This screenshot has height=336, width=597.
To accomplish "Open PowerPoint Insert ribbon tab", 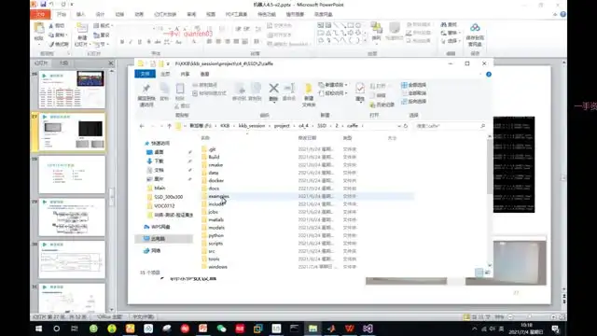I will tap(80, 14).
